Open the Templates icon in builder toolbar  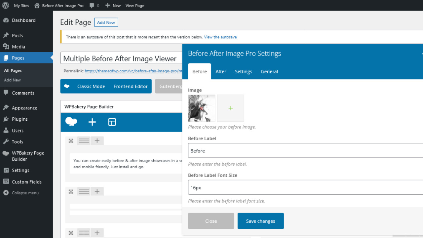click(x=112, y=122)
